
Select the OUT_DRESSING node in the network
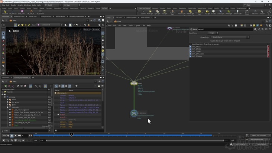[x=134, y=114]
